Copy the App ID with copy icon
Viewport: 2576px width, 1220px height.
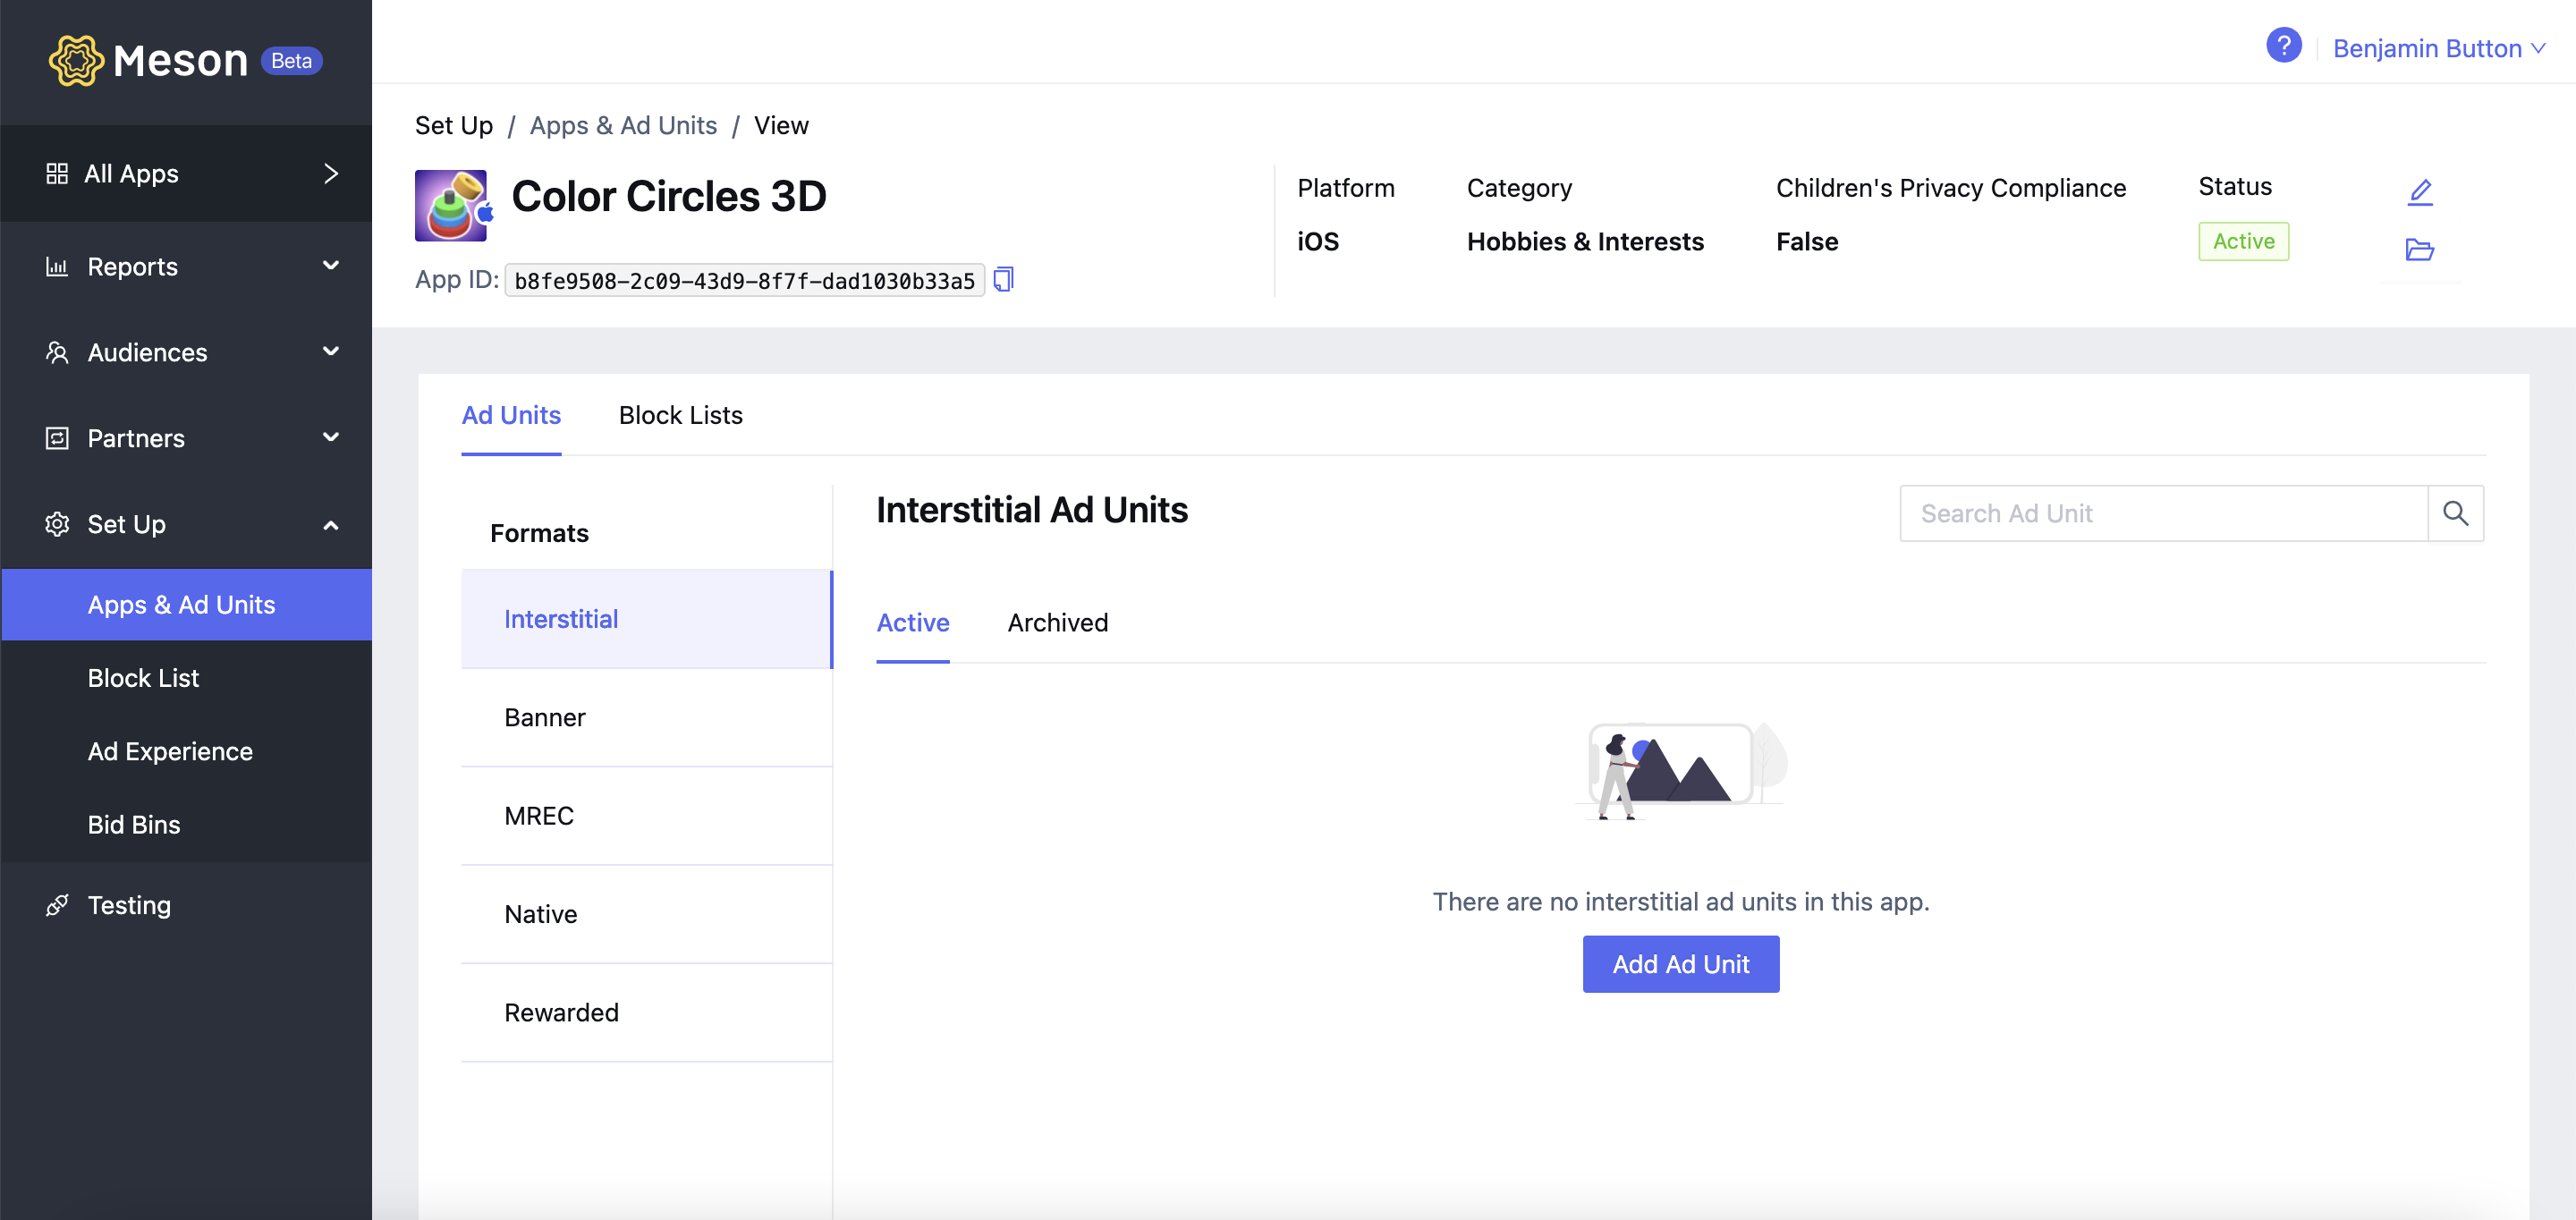pos(1003,280)
